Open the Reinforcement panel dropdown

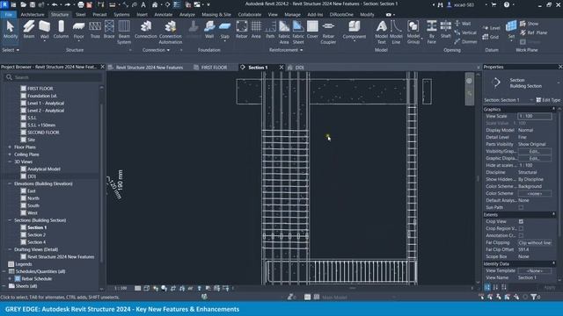[286, 50]
